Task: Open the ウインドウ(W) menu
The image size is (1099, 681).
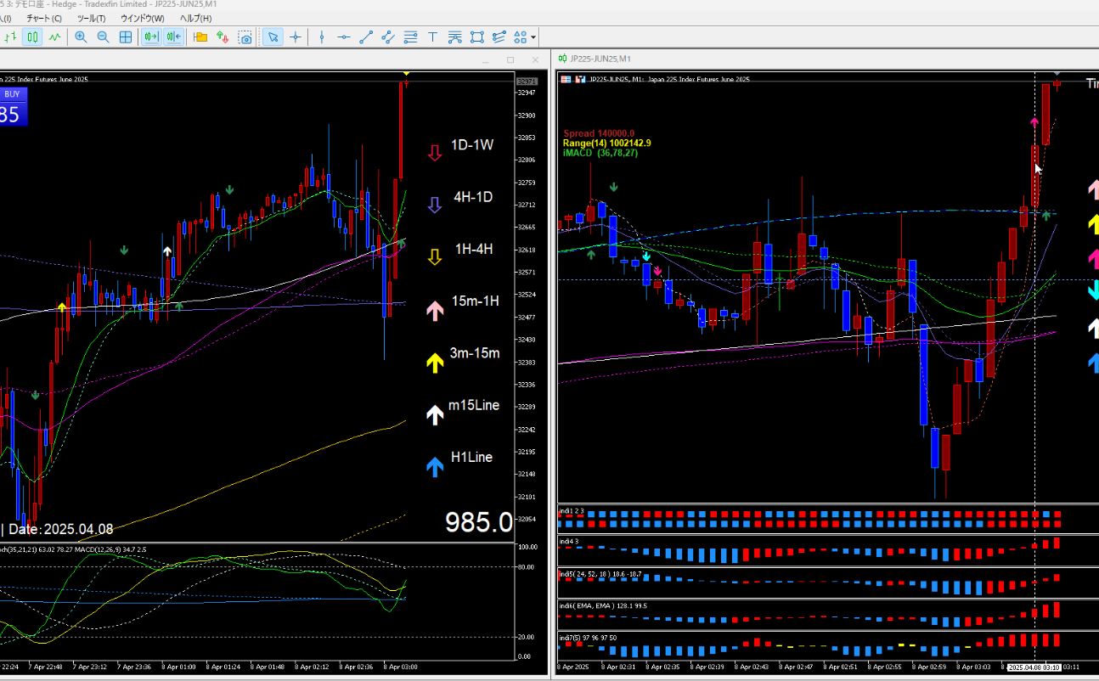Action: pyautogui.click(x=143, y=18)
